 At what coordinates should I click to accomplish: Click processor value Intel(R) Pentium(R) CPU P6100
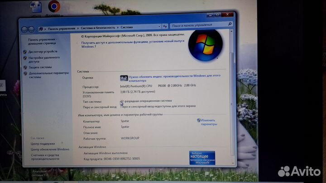(158, 86)
